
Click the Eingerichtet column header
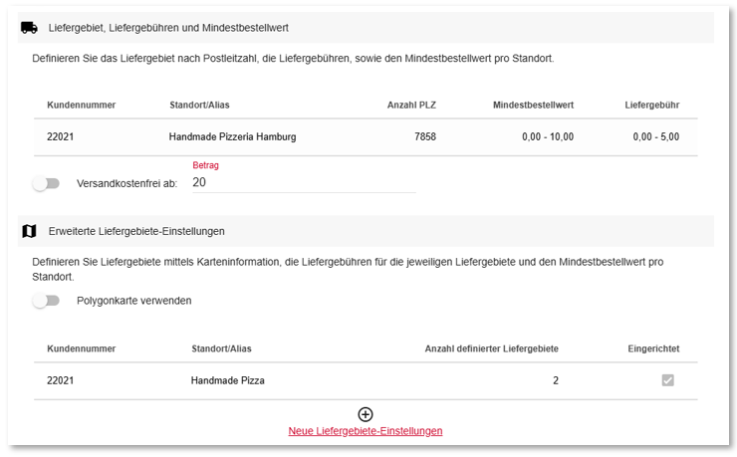653,349
